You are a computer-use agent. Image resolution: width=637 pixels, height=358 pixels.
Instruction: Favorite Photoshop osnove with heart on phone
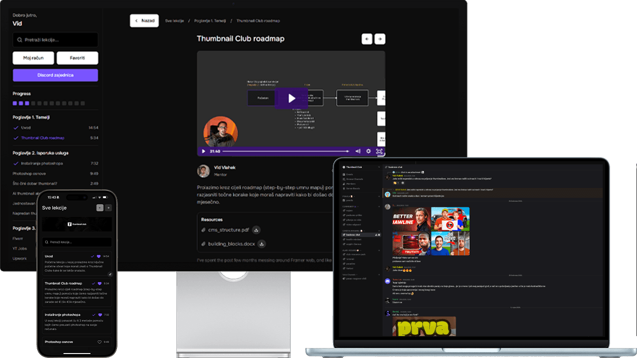(x=100, y=342)
